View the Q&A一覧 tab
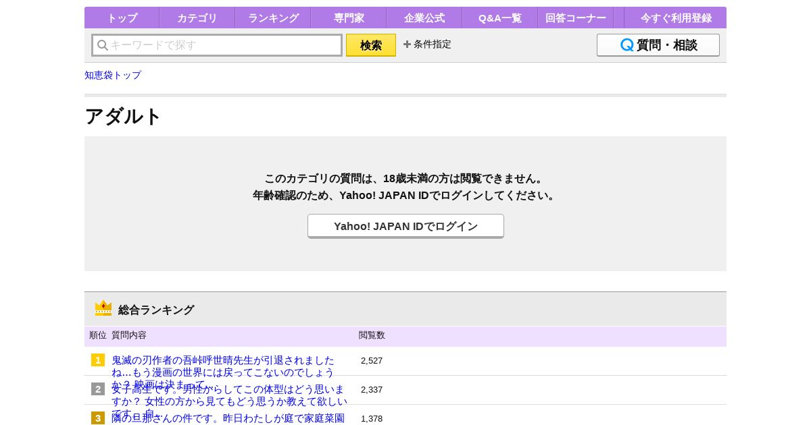The width and height of the screenshot is (811, 425). pos(500,18)
